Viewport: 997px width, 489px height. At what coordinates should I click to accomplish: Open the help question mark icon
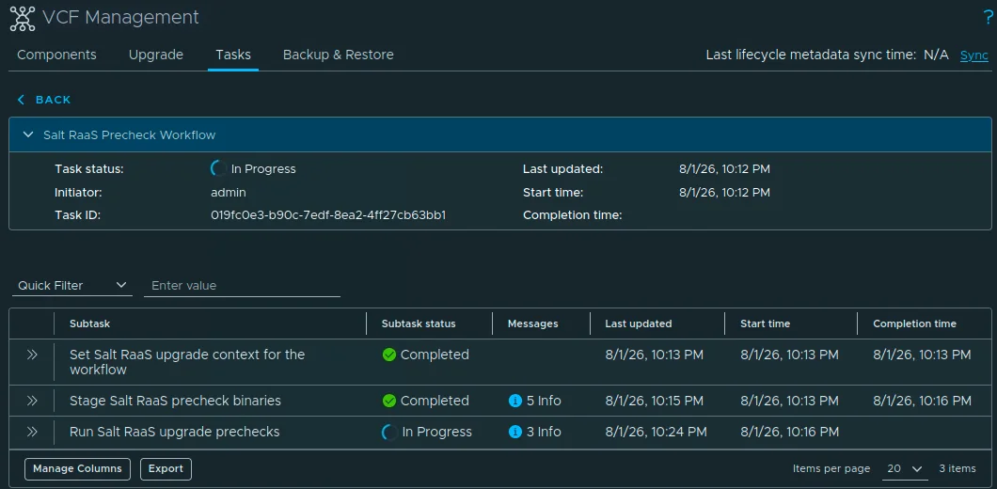988,18
